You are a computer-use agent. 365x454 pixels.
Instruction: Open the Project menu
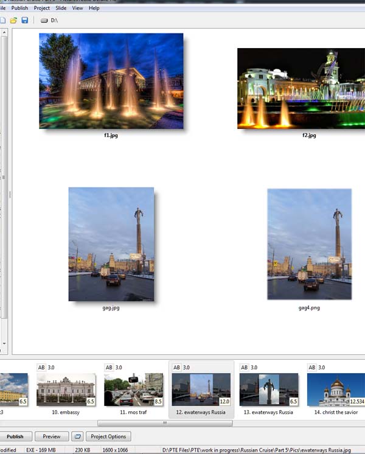tap(42, 8)
